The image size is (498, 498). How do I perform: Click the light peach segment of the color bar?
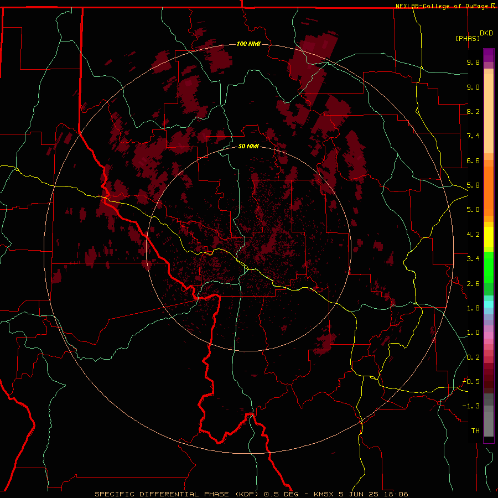(x=489, y=113)
